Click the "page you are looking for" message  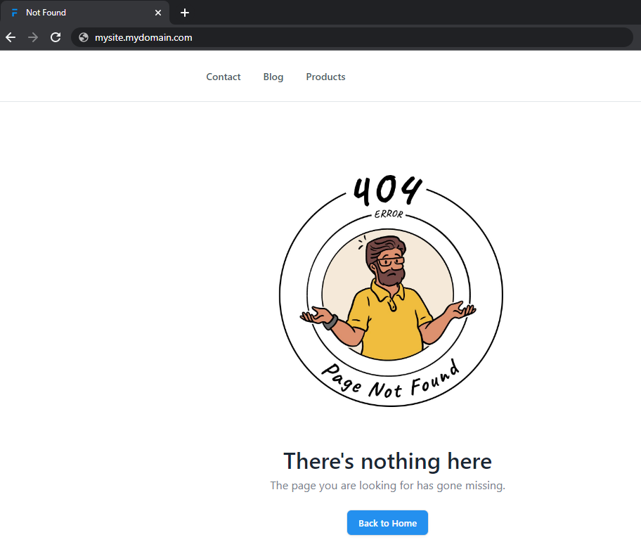tap(387, 486)
